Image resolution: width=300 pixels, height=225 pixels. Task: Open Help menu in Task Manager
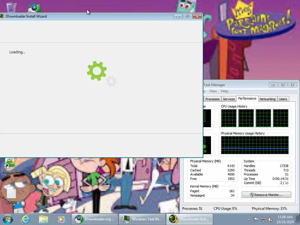pos(224,91)
